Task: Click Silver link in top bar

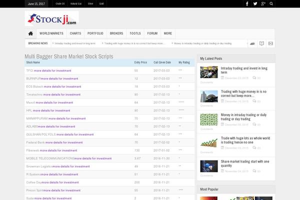Action: pos(90,3)
